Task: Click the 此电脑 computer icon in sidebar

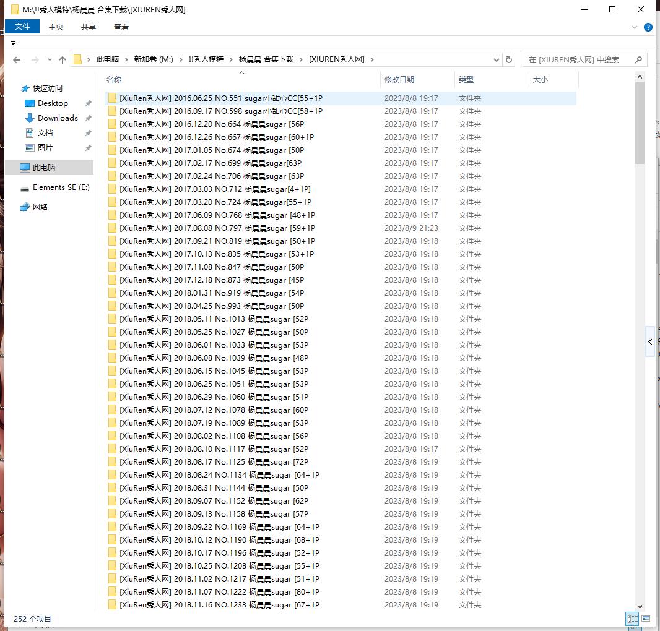Action: pos(25,168)
